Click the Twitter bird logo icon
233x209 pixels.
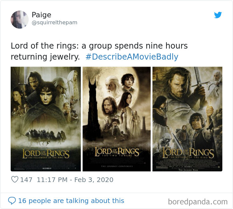tap(218, 15)
